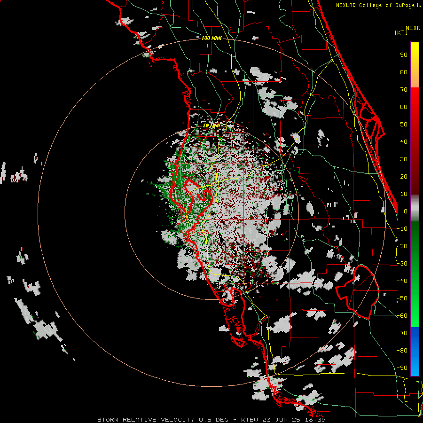423x423 pixels.
Task: Click the -60 value on the velocity scale
Action: tap(402, 316)
